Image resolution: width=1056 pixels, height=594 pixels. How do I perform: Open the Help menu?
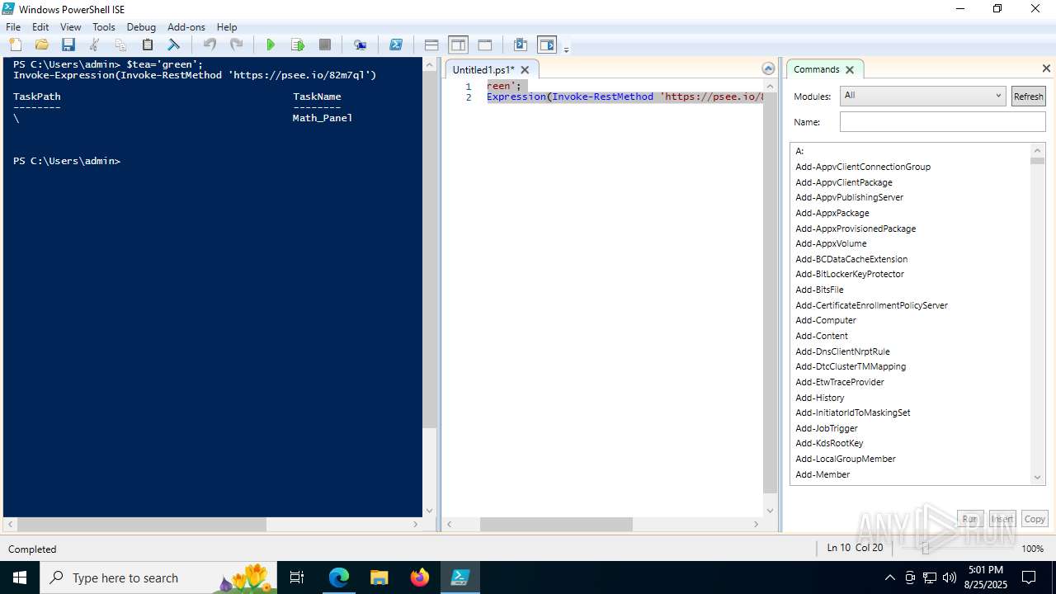[x=227, y=27]
